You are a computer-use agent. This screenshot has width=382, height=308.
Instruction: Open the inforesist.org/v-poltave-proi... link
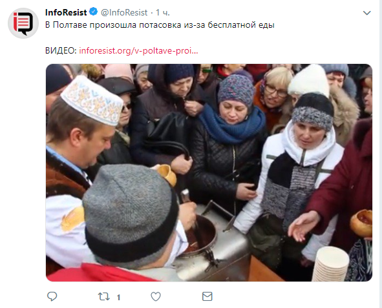138,50
